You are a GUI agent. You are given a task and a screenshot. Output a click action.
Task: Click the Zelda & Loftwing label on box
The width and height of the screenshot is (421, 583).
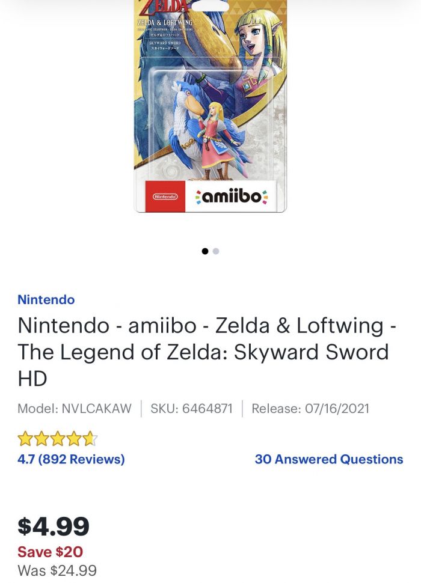(165, 22)
